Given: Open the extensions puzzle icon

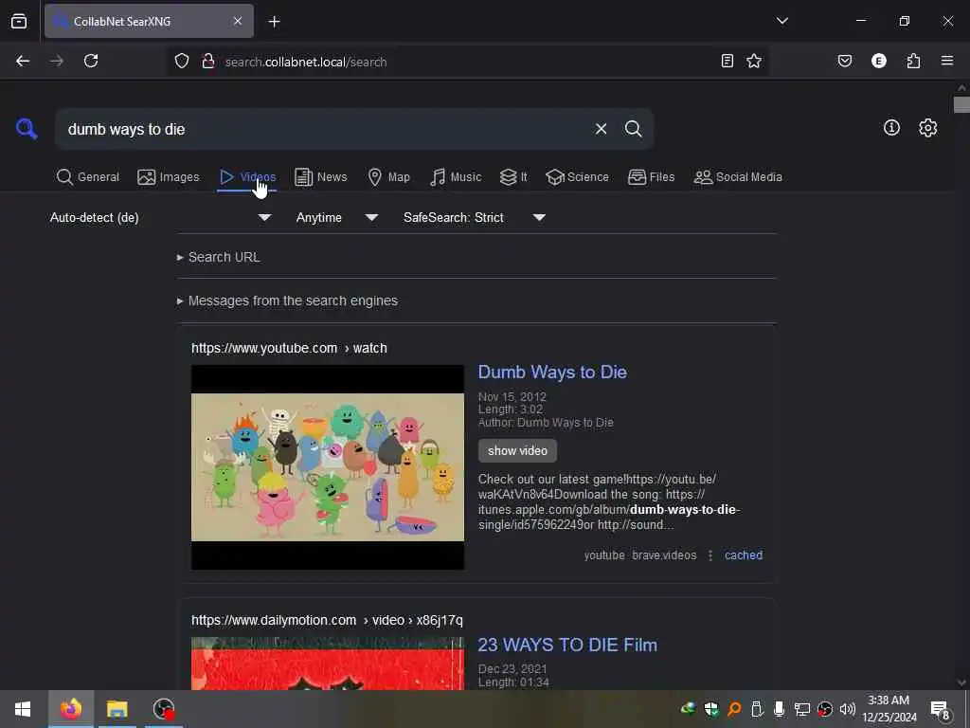Looking at the screenshot, I should pyautogui.click(x=914, y=61).
